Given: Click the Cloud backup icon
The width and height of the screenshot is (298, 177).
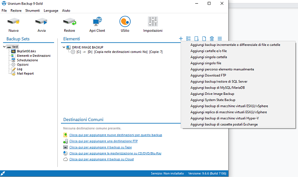Looking at the screenshot, I should point(66,159).
